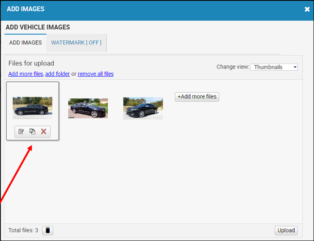Click the 'add folder' link
This screenshot has width=314, height=241.
tap(57, 74)
